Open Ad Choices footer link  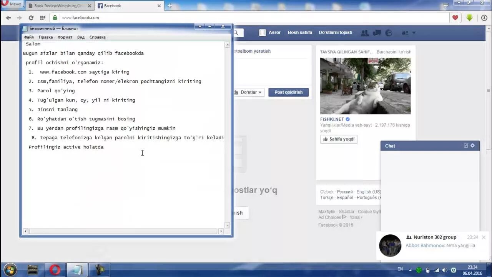(x=332, y=218)
